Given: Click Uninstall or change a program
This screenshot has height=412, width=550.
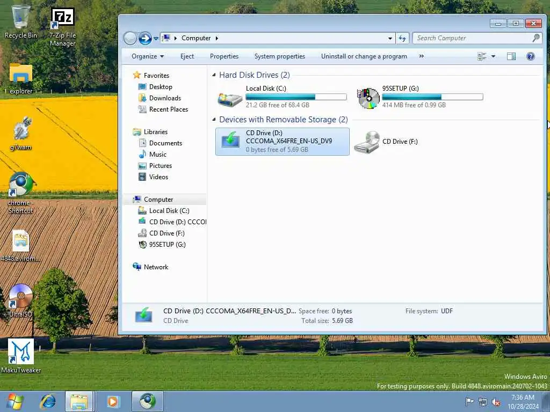Looking at the screenshot, I should click(364, 56).
